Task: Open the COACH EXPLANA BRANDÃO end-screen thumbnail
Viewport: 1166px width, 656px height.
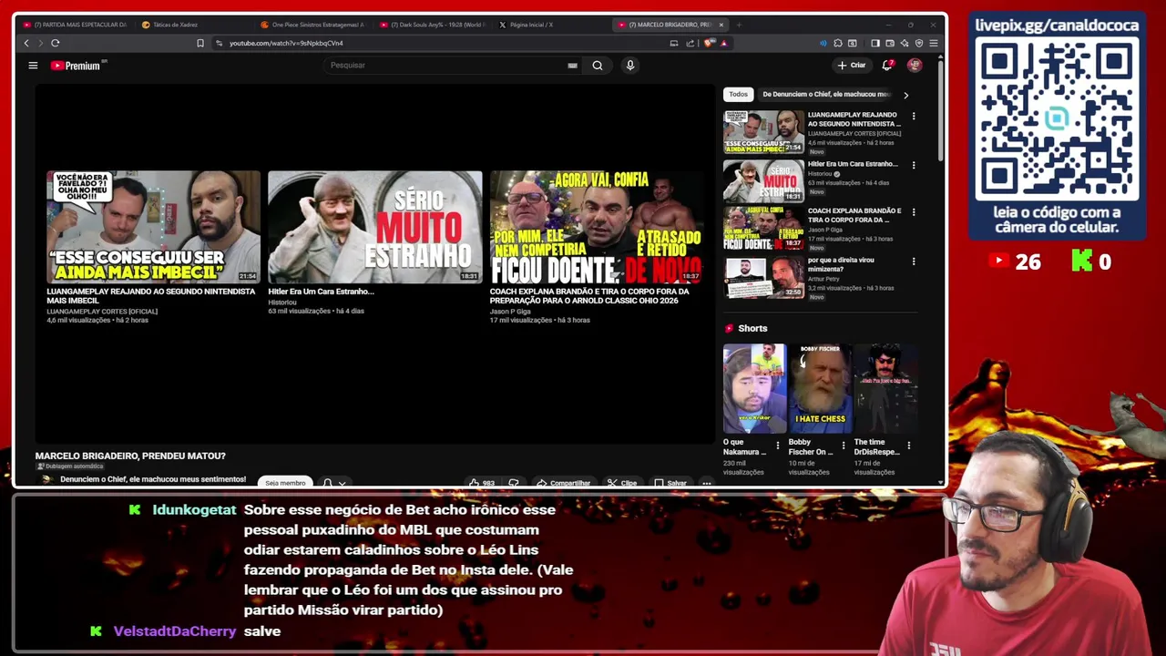Action: (x=596, y=227)
